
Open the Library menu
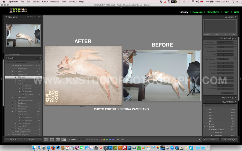click(36, 2)
